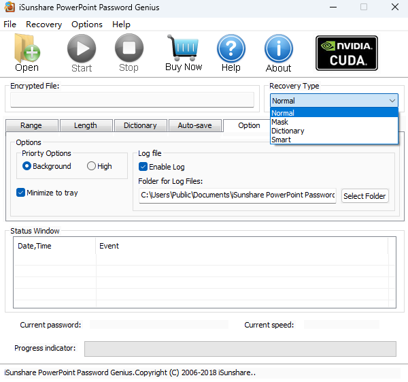
Task: Click the Current password value field
Action: pos(159,325)
